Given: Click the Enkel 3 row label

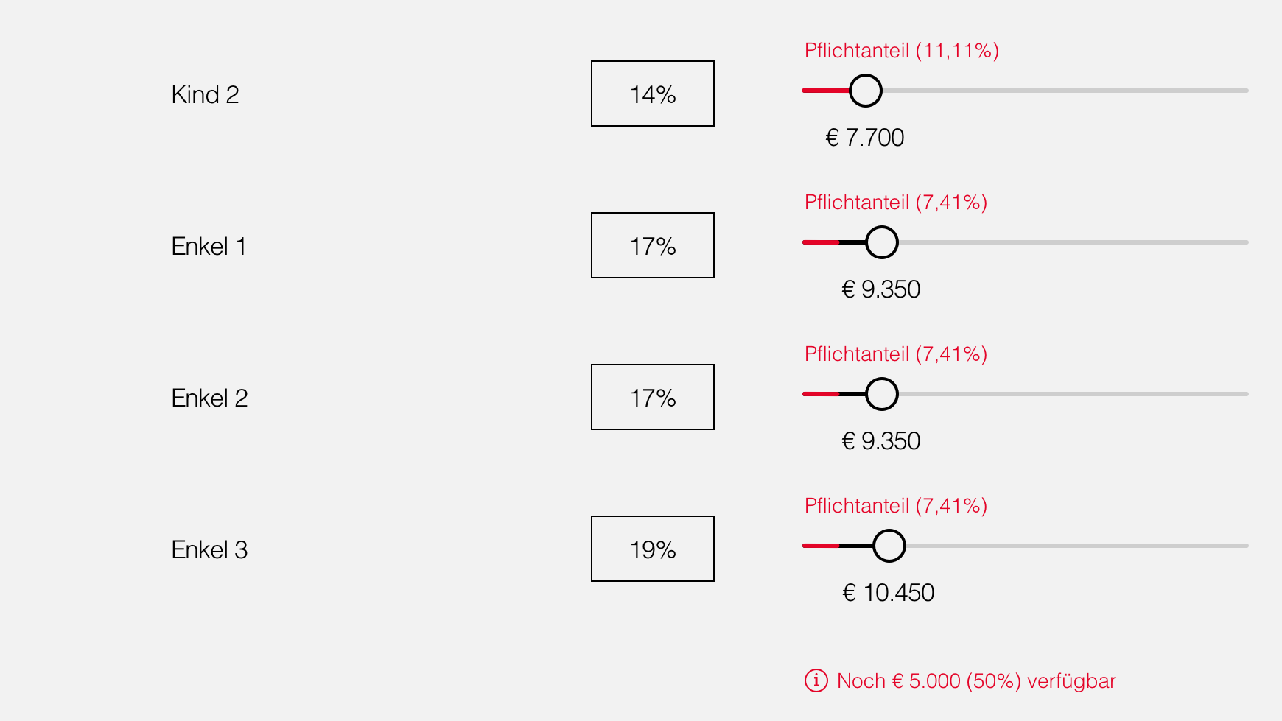Looking at the screenshot, I should tap(209, 549).
